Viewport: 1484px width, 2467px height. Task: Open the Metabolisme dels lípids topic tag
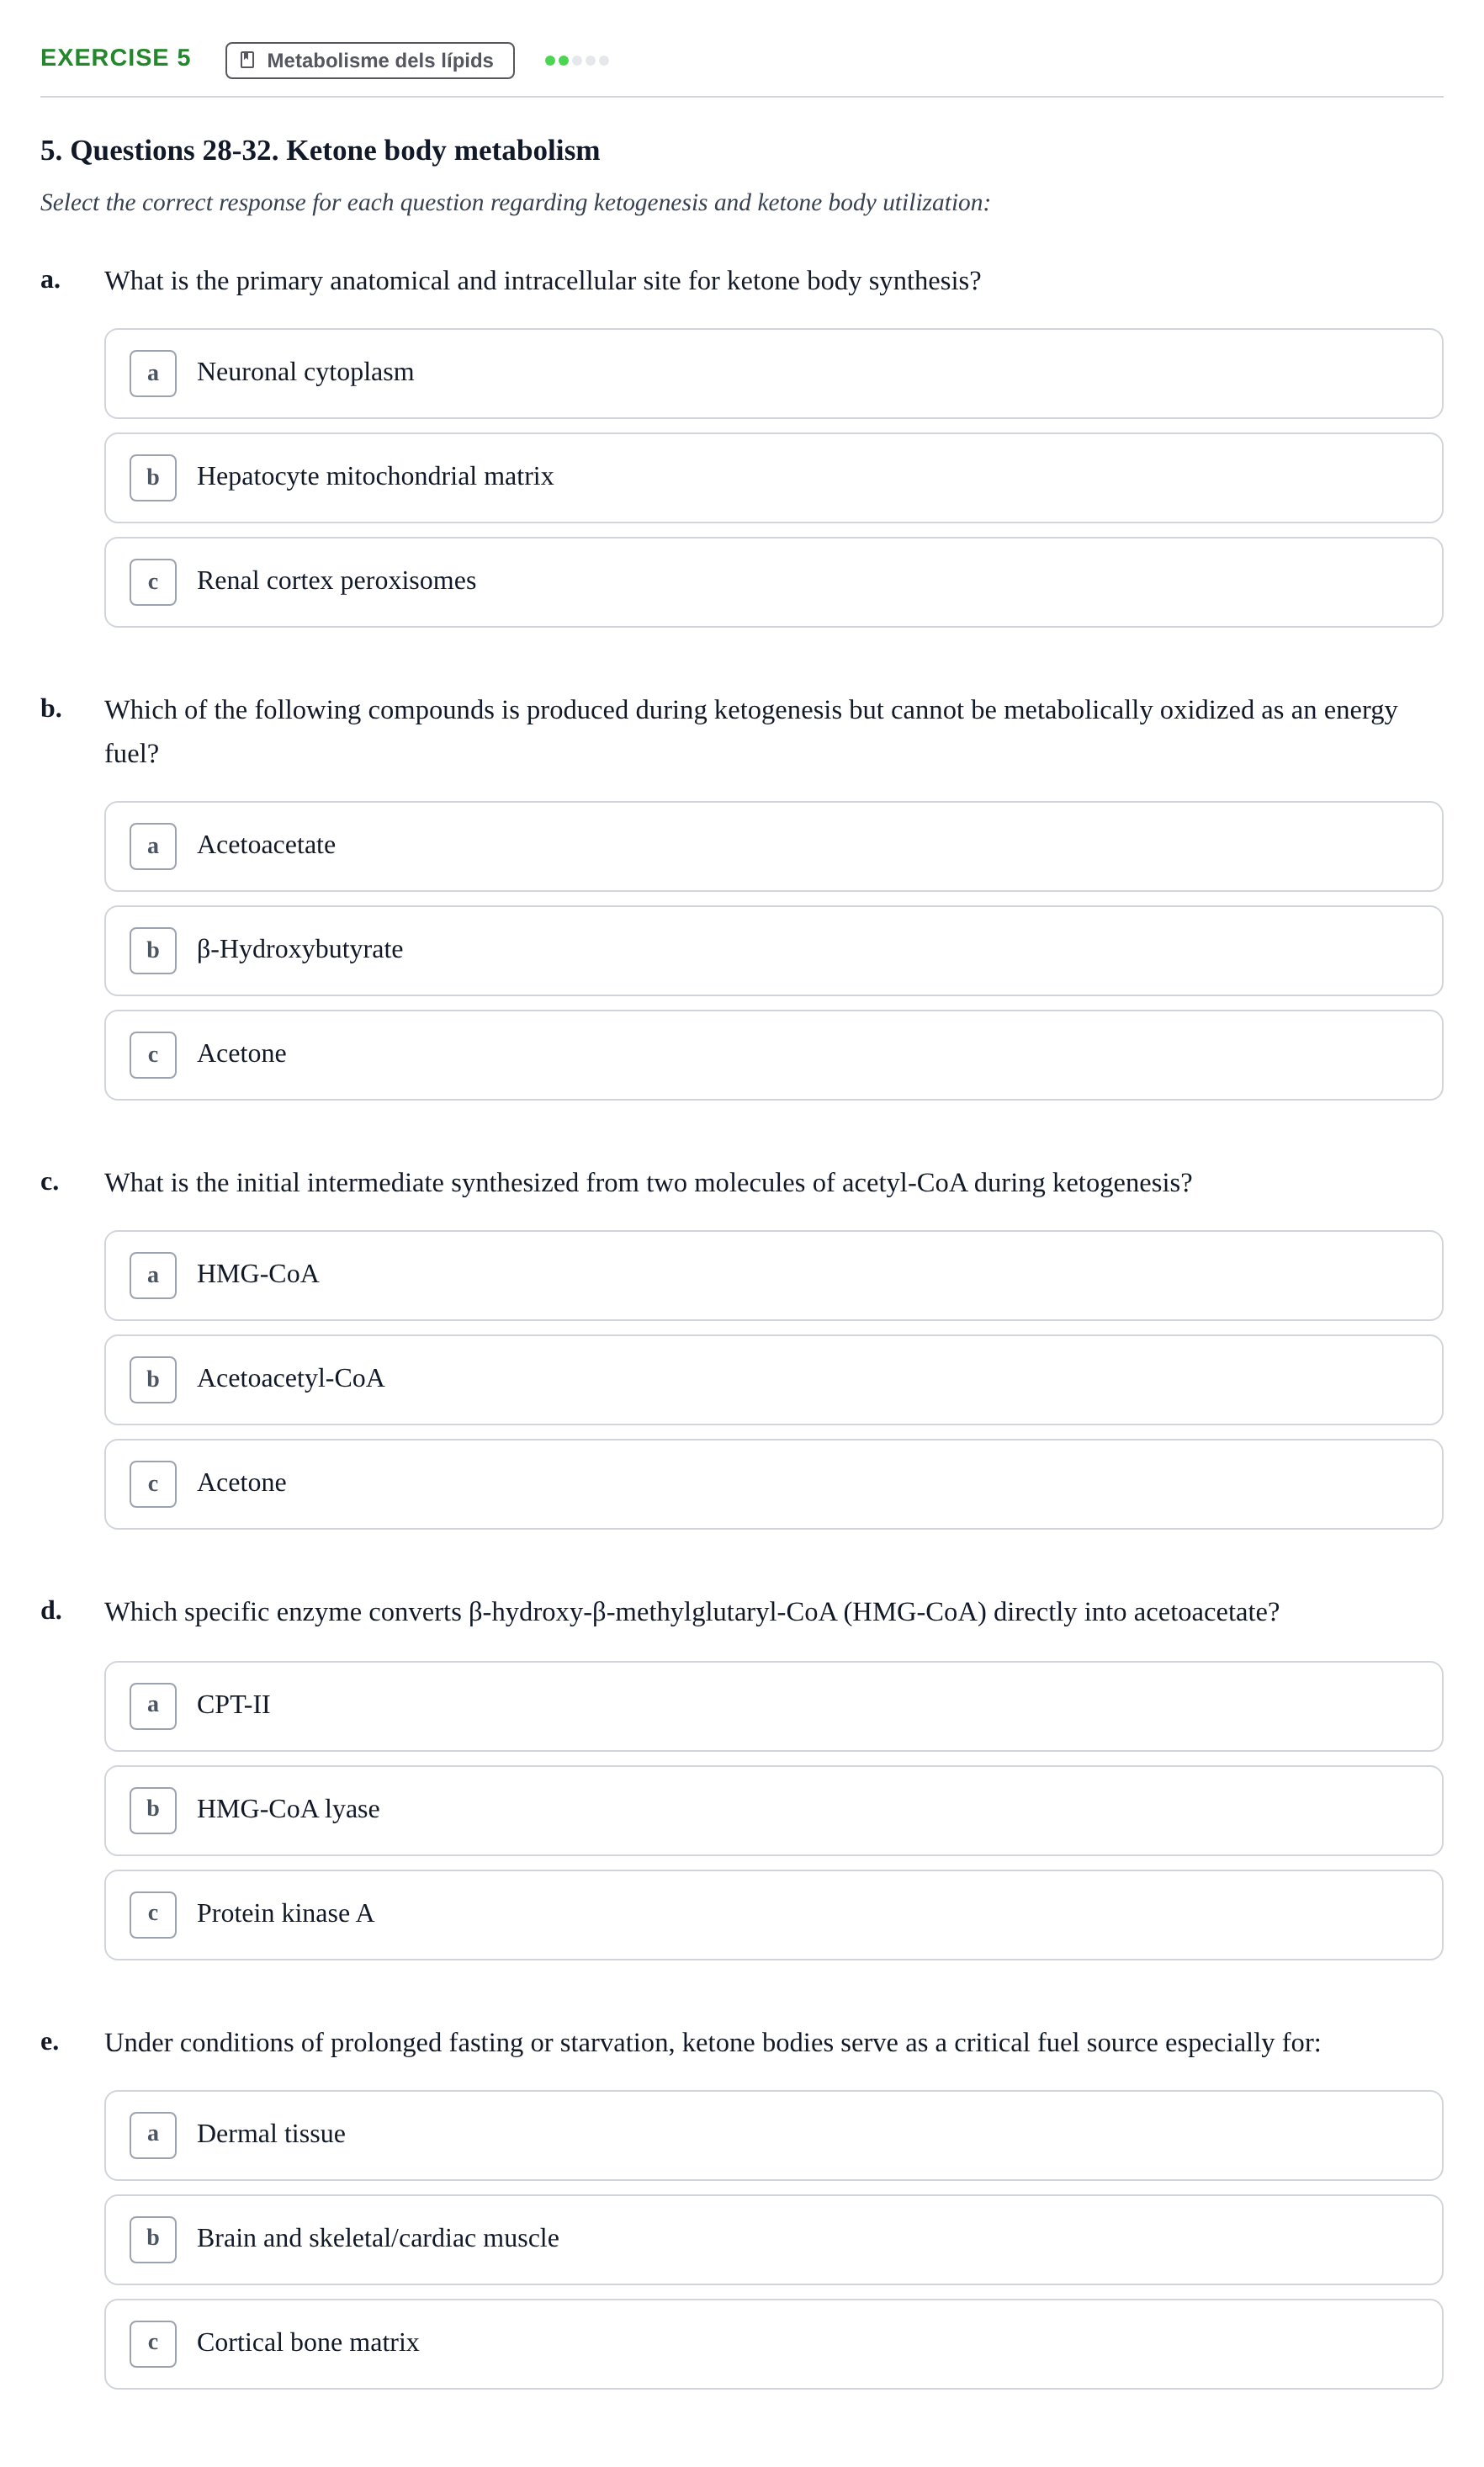click(x=370, y=60)
